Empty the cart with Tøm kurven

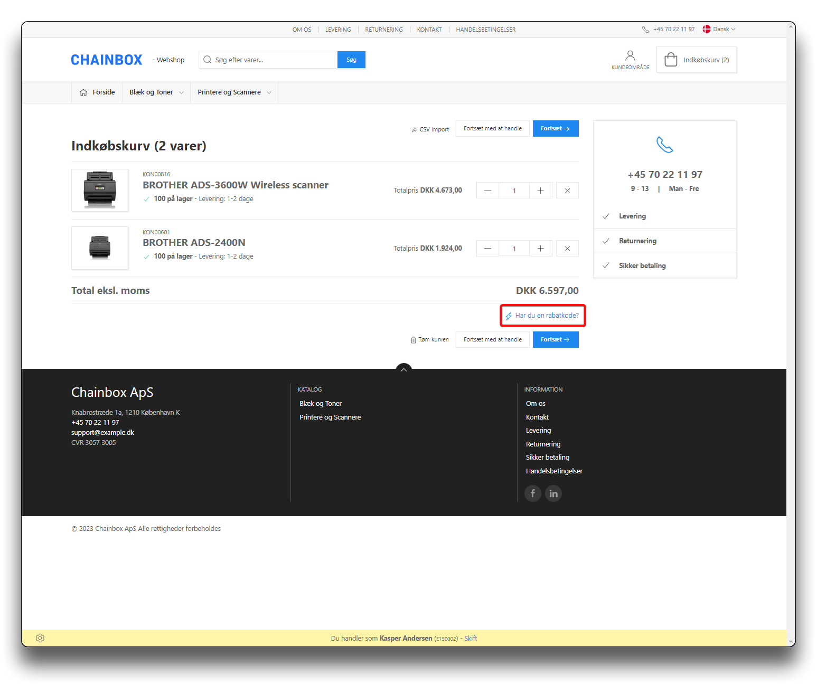429,340
